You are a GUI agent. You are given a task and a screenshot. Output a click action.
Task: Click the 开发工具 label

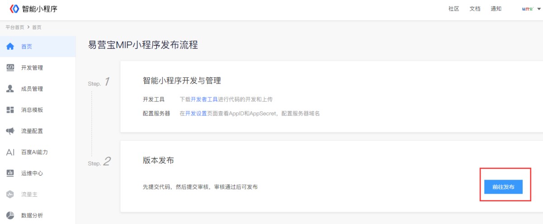coord(154,99)
